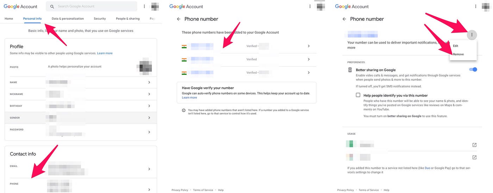Click the info icon beside phone numbers note

183,110
